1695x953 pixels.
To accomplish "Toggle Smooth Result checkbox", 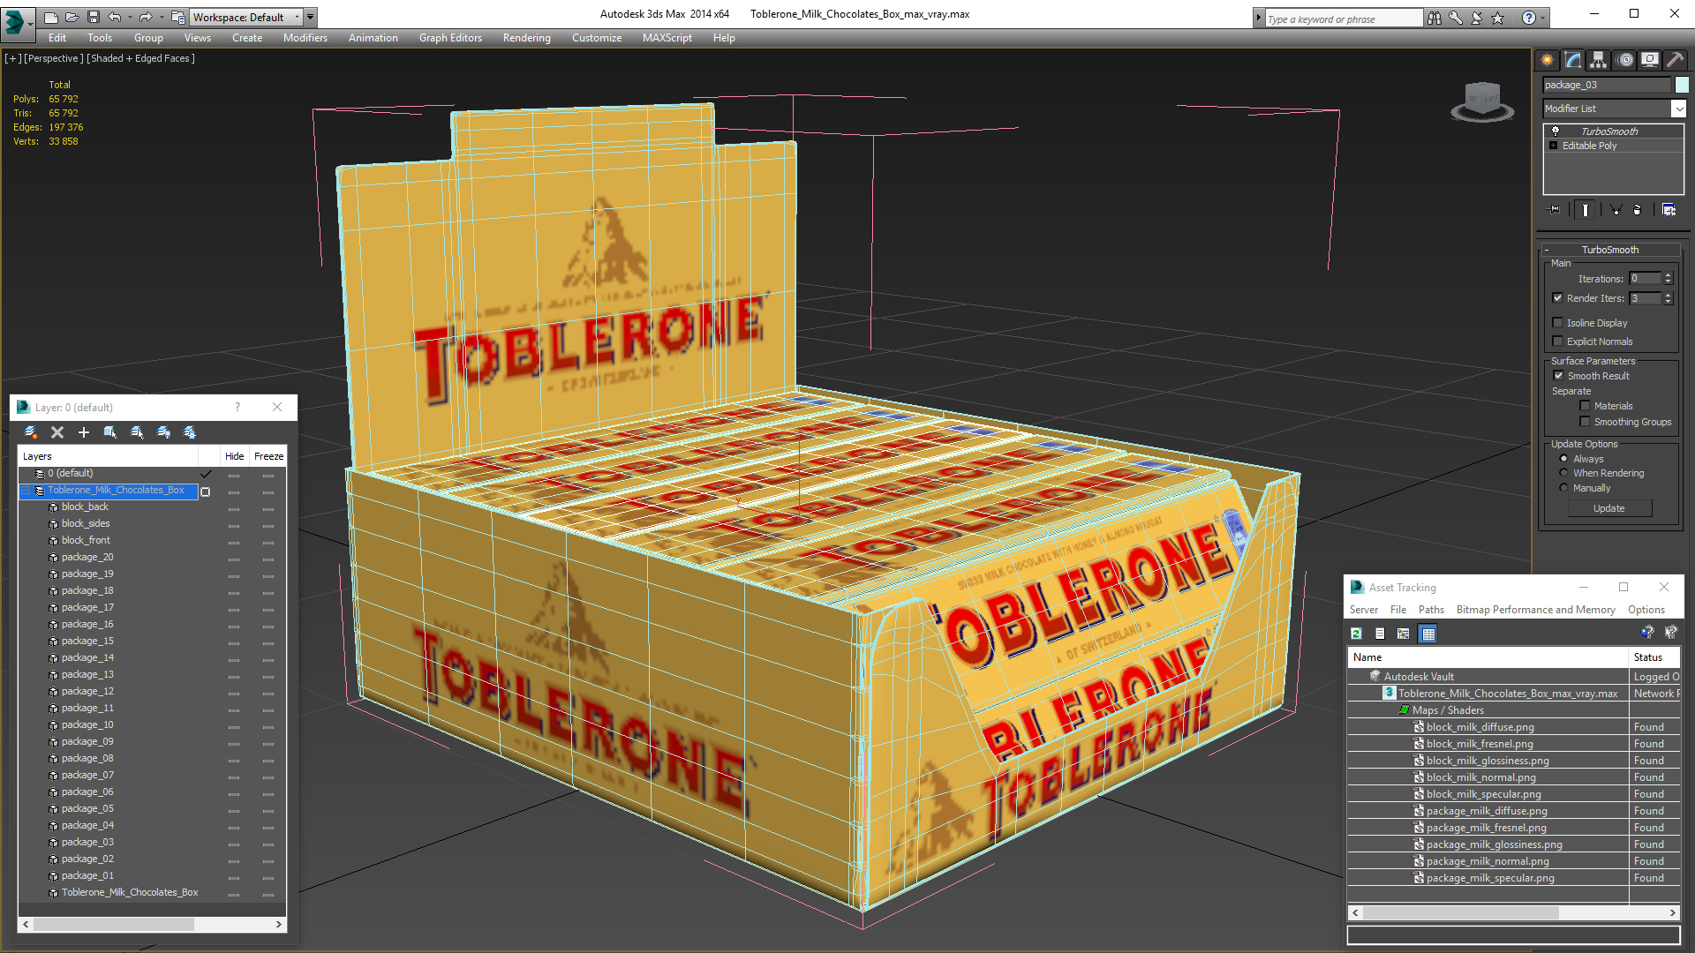I will tap(1559, 376).
